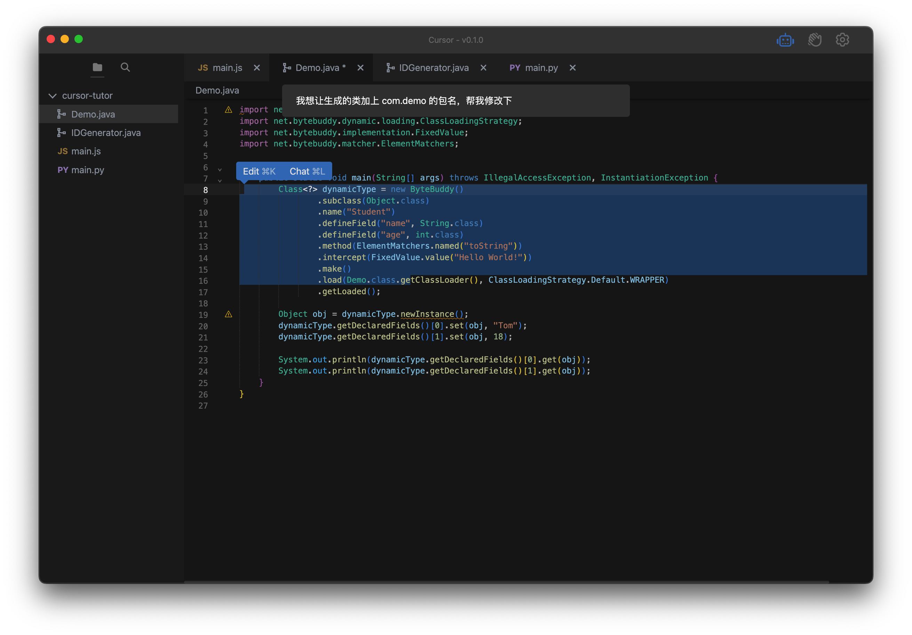Click the Chat ⌘L button
Viewport: 912px width, 635px height.
click(x=307, y=171)
